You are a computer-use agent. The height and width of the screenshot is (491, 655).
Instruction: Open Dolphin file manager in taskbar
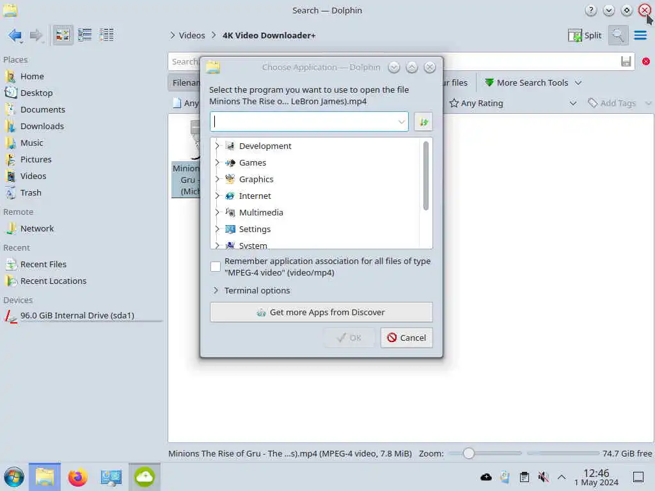45,477
